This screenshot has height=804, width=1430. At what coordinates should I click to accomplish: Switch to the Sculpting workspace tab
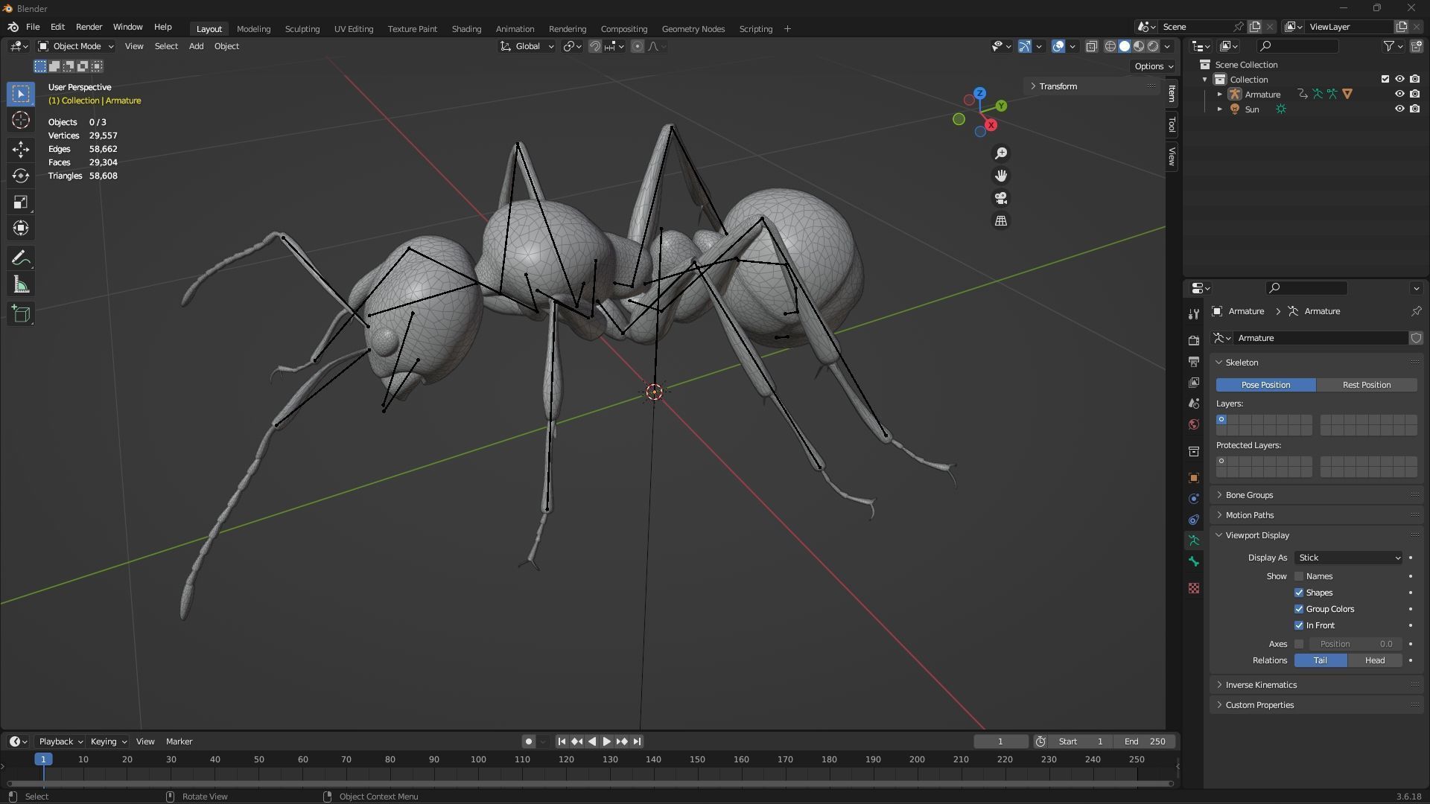coord(302,29)
